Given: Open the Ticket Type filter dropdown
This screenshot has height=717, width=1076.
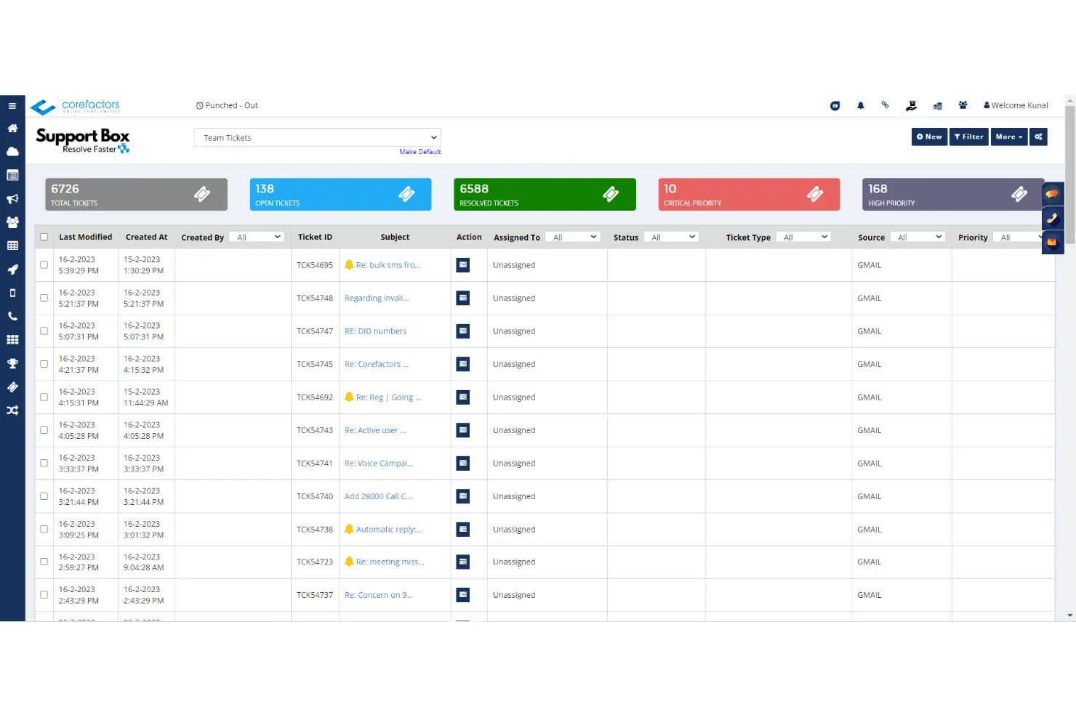Looking at the screenshot, I should coord(803,237).
